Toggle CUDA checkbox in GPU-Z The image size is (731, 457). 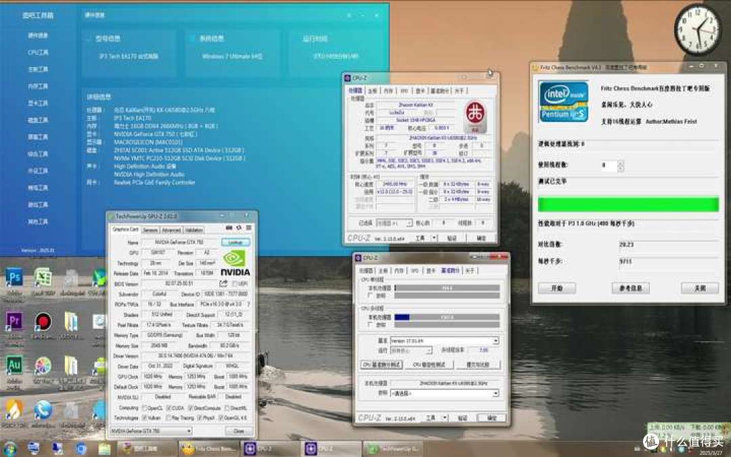point(169,408)
